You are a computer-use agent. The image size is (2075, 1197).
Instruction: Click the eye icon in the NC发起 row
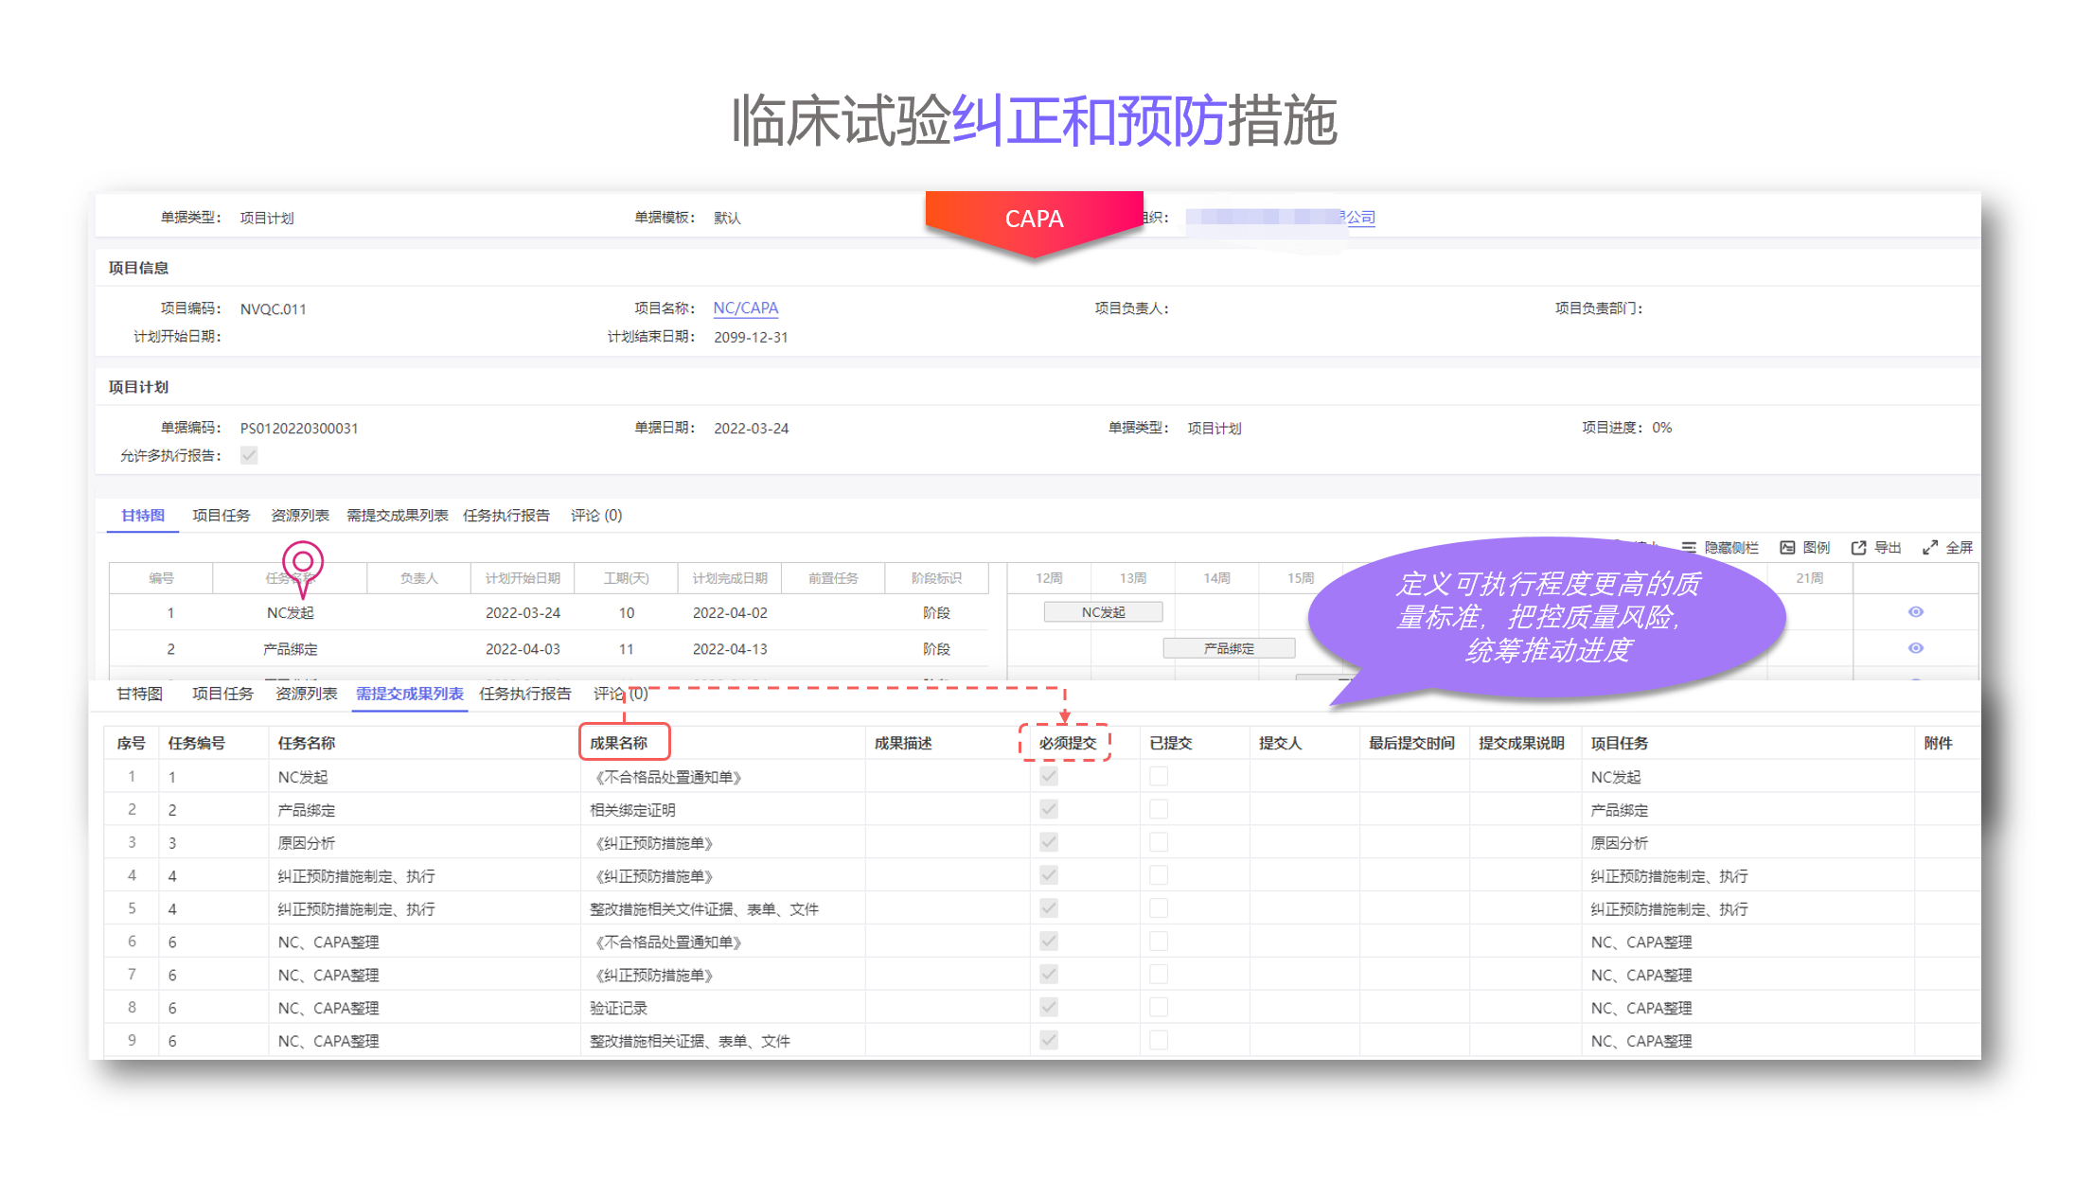tap(1915, 612)
